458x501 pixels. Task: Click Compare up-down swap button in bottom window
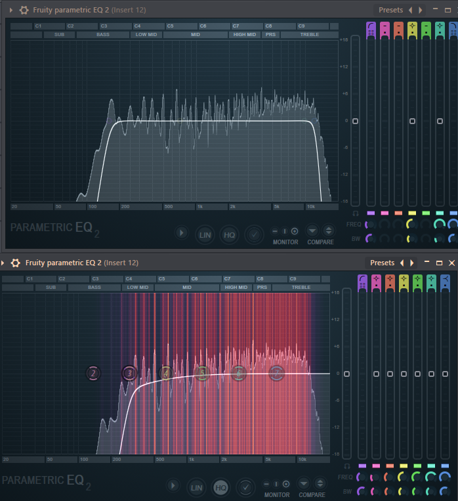[320, 483]
